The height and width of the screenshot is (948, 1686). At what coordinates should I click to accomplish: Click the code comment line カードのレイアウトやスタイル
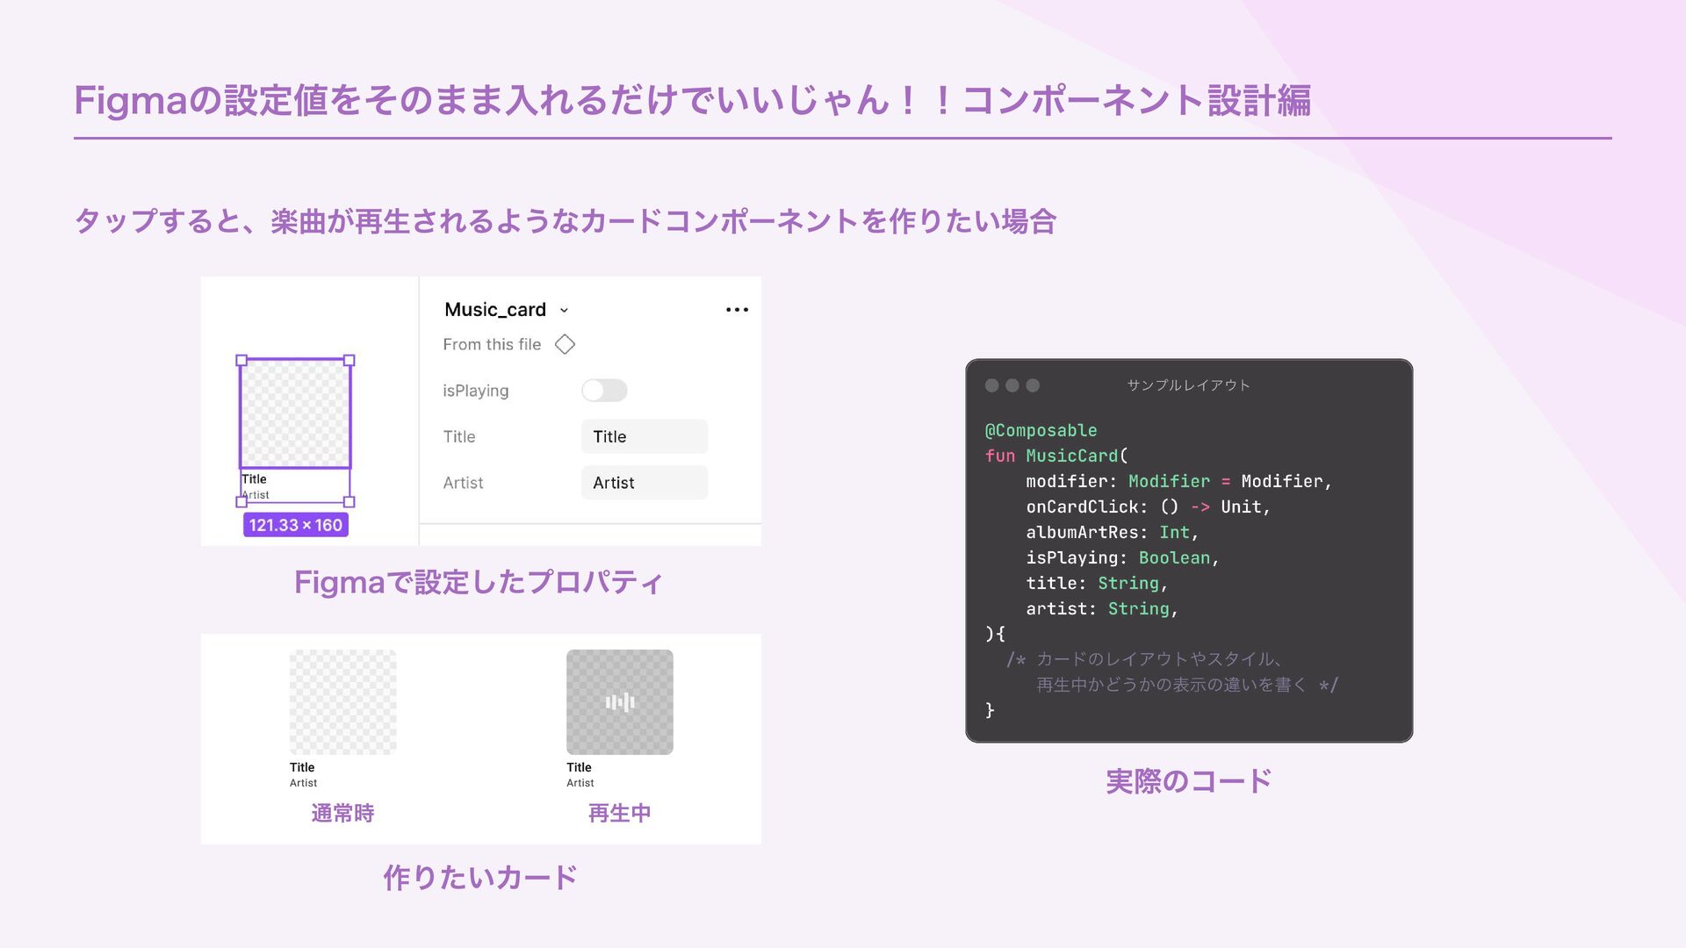pos(1144,659)
